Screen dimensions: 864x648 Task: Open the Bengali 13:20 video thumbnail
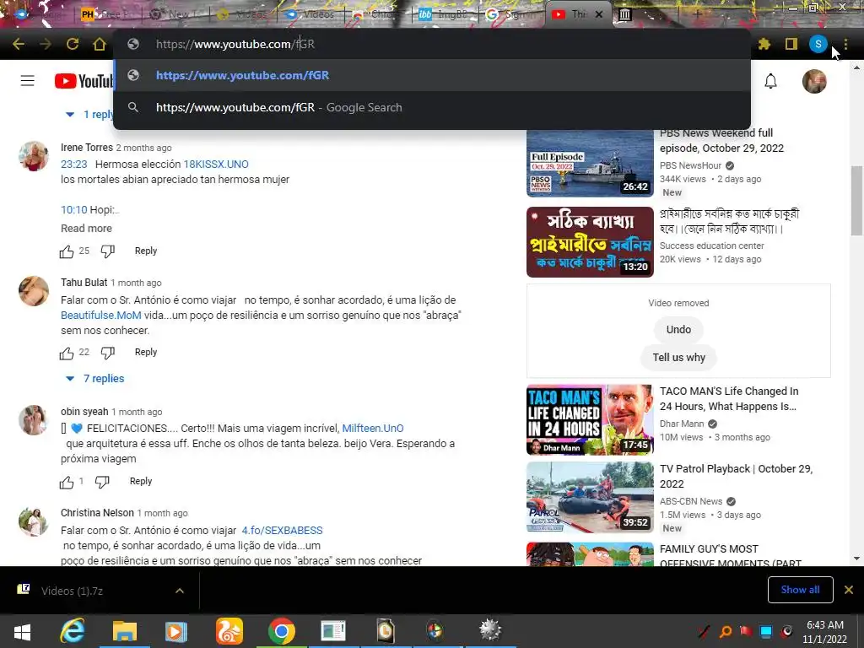click(590, 242)
